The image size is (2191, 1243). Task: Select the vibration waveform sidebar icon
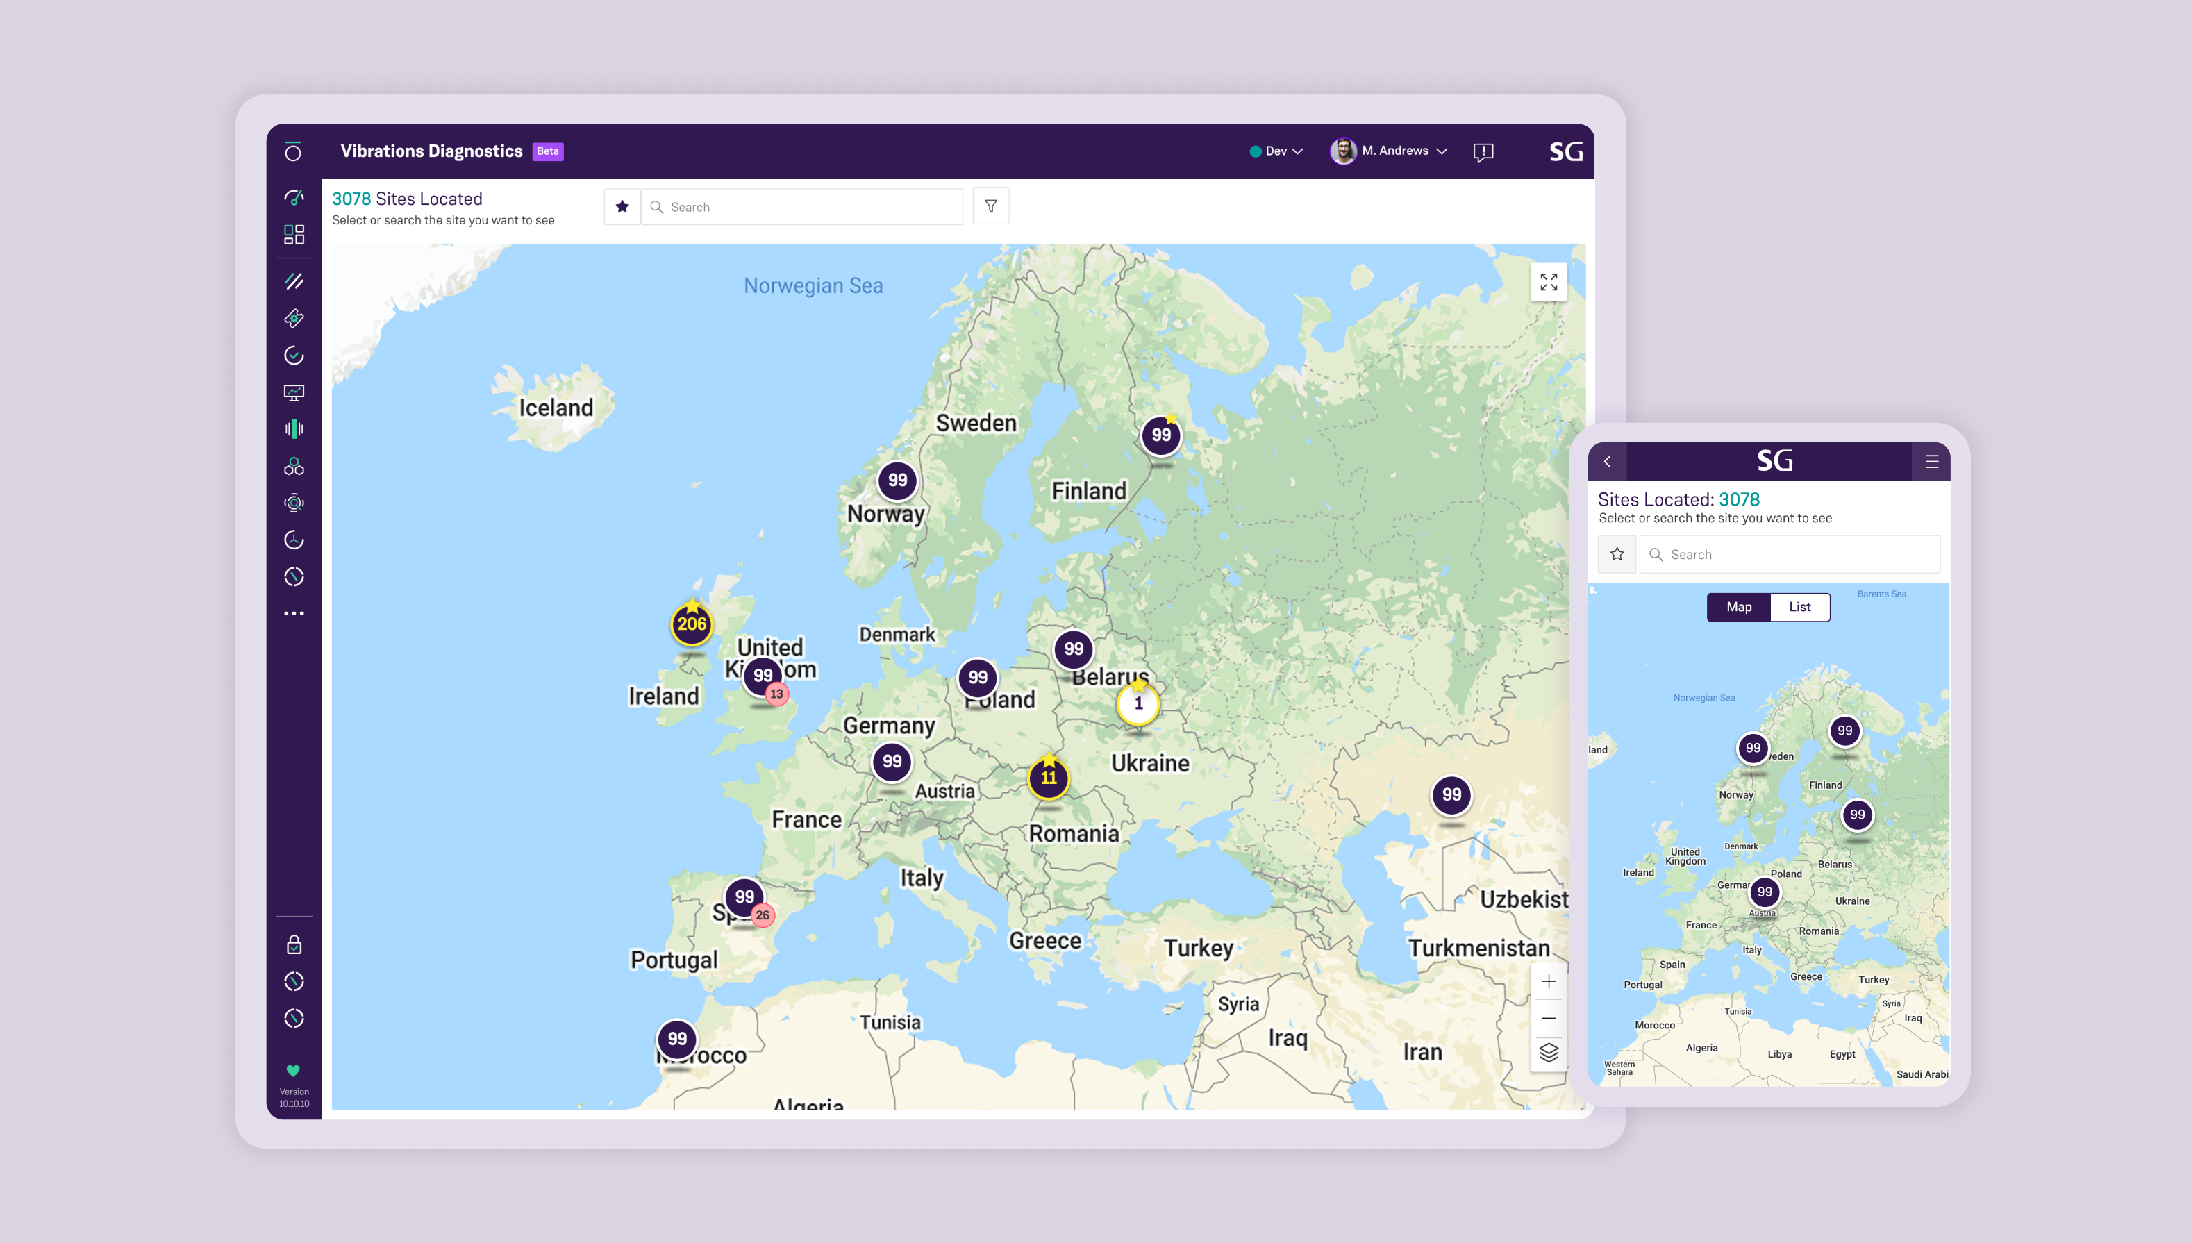tap(294, 428)
